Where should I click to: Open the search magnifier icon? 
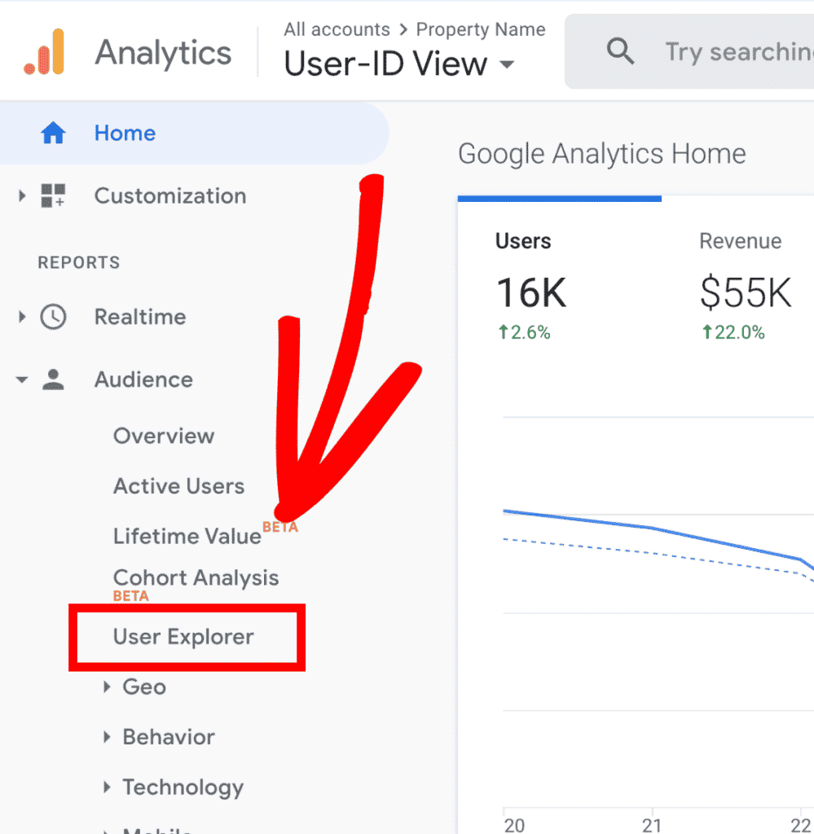tap(620, 51)
